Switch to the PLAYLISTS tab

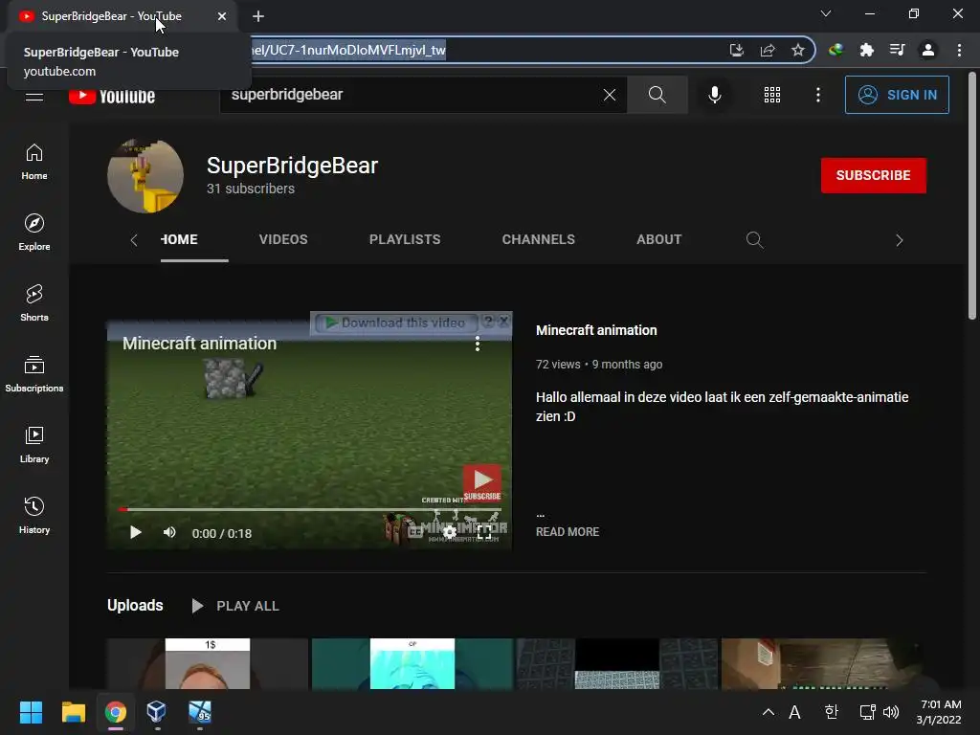pos(405,239)
